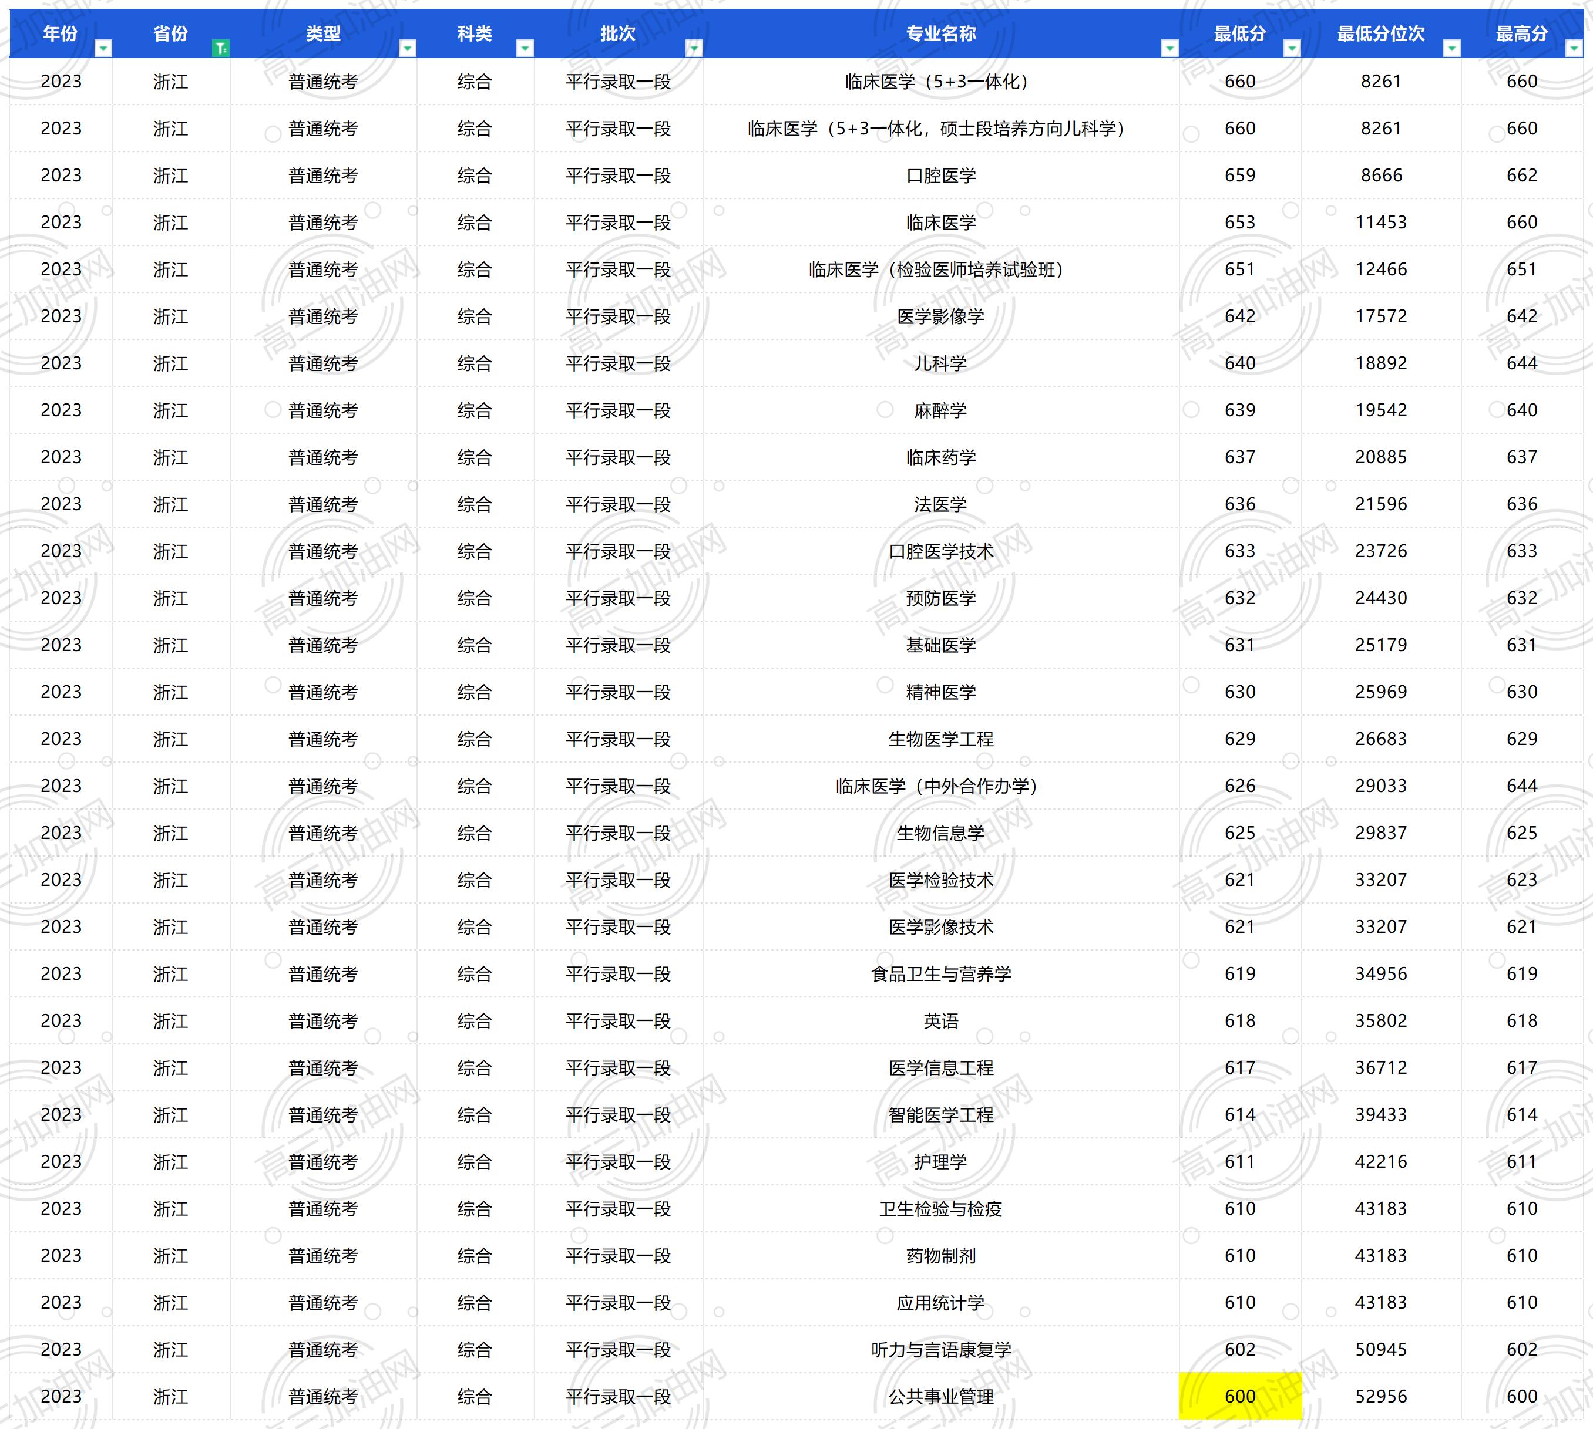The image size is (1593, 1429).
Task: Click the 临床药学 cell
Action: (x=941, y=457)
